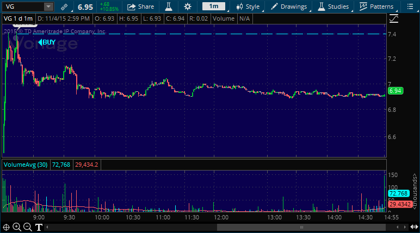Image resolution: width=420 pixels, height=233 pixels.
Task: Click the horizontal scrollbar thumb
Action: pyautogui.click(x=301, y=228)
